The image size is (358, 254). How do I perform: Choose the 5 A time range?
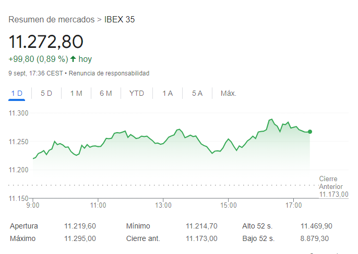[197, 93]
